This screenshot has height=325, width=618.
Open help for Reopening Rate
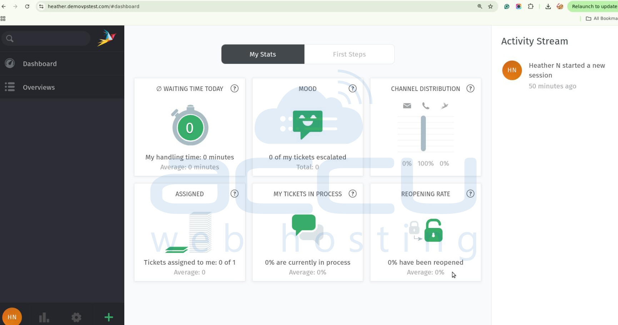(x=470, y=194)
